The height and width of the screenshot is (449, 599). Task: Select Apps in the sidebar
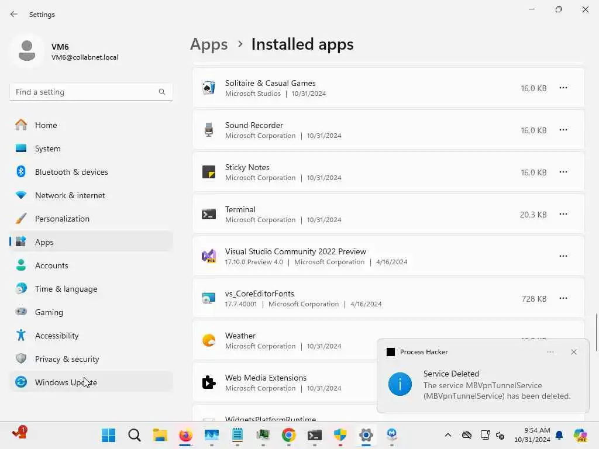[91, 242]
